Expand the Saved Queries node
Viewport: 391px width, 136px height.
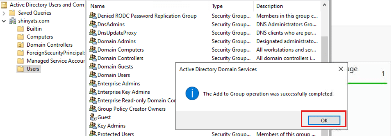point(4,13)
